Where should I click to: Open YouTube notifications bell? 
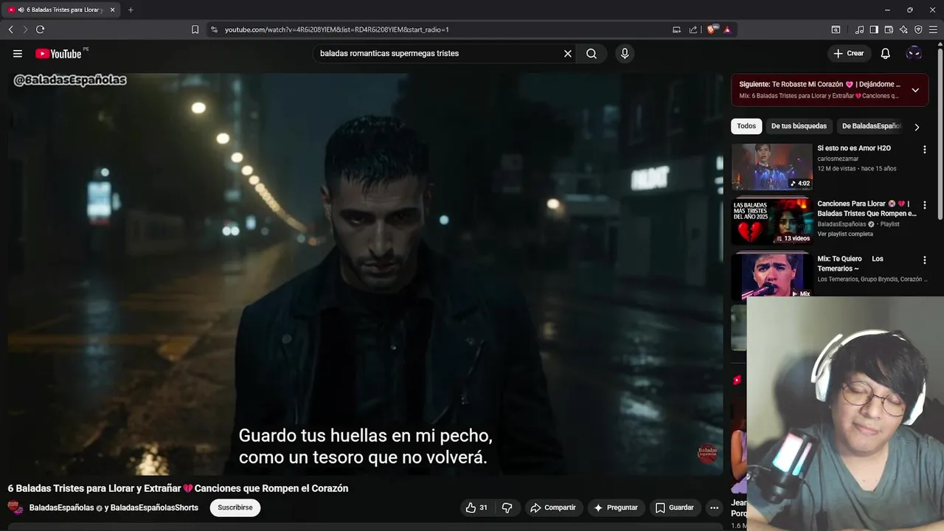click(886, 53)
